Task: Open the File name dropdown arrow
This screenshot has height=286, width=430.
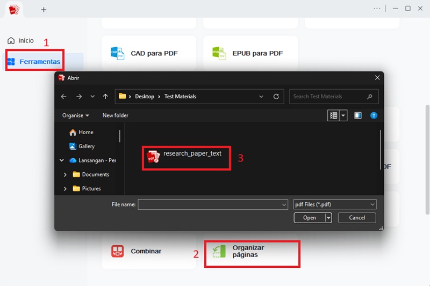Action: (x=284, y=204)
